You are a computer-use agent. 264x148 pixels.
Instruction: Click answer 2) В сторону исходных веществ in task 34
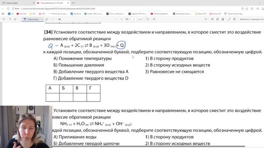(x=178, y=65)
